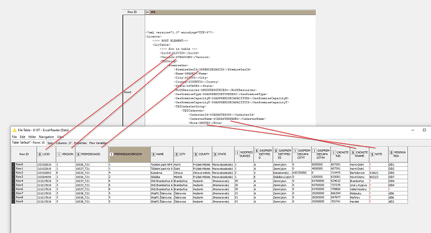Switch to the Table "default" - Rows: 10 tab
Viewport: 431px width, 233px height.
(x=28, y=143)
